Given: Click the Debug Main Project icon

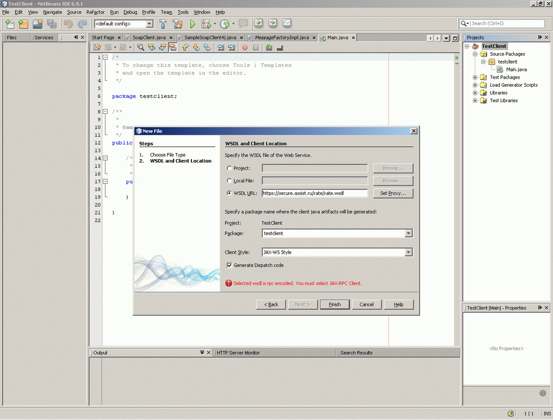Looking at the screenshot, I should click(x=206, y=24).
